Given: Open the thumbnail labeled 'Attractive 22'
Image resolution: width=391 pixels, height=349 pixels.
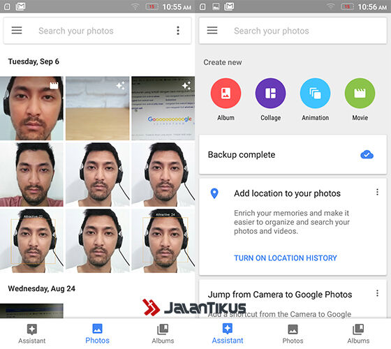Looking at the screenshot, I should click(x=31, y=241).
